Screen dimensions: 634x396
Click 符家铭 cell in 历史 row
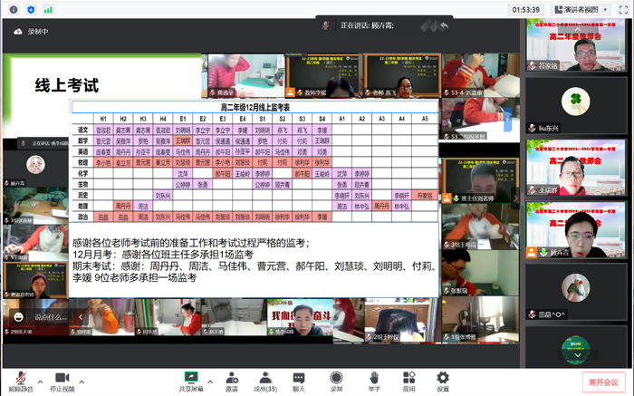(x=425, y=196)
